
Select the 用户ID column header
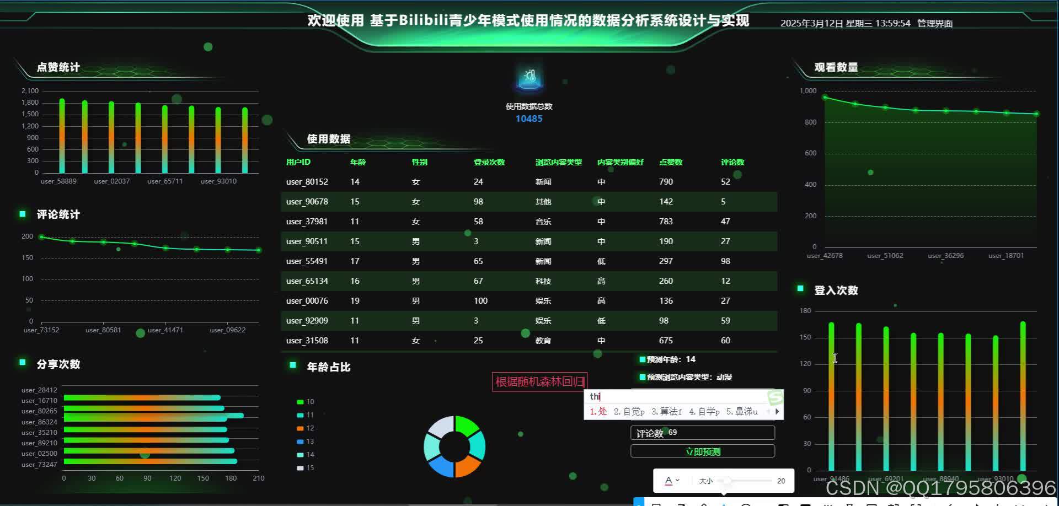tap(298, 162)
